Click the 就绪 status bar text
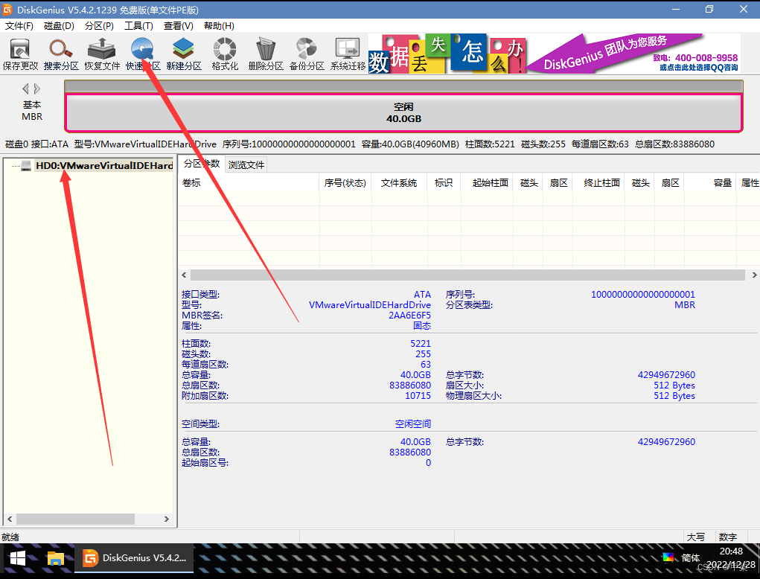The width and height of the screenshot is (760, 579). tap(10, 537)
